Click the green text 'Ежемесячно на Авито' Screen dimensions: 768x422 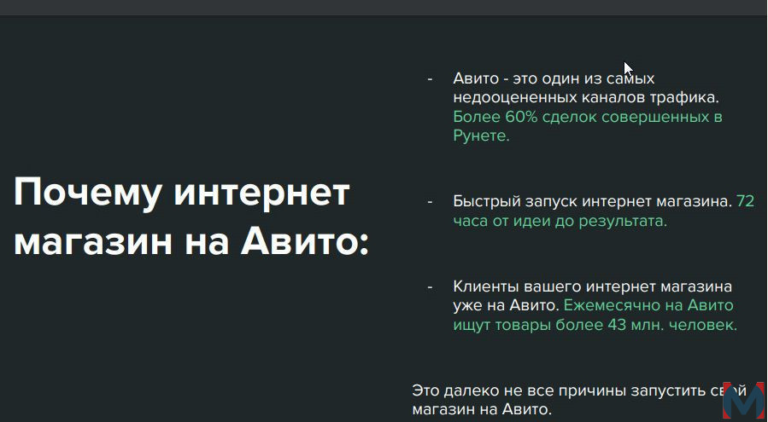pyautogui.click(x=648, y=305)
